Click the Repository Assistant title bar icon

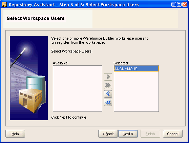pos(4,5)
